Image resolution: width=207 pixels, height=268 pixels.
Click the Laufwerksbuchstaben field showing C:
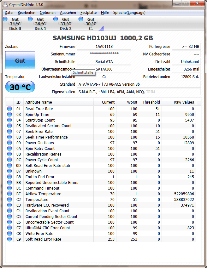coord(104,77)
